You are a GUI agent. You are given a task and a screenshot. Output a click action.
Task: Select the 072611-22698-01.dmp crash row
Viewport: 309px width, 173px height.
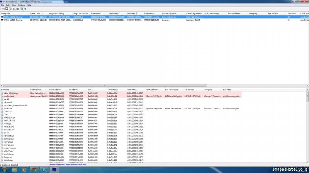pos(154,20)
